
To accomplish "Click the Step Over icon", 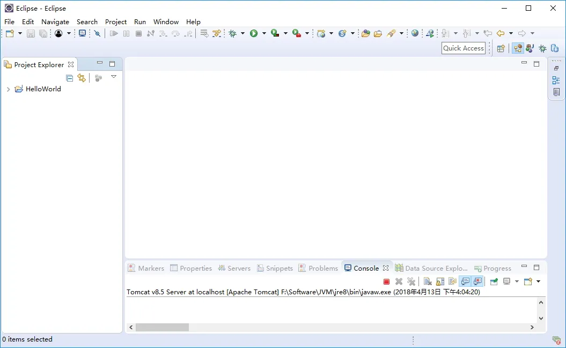I will tap(175, 33).
